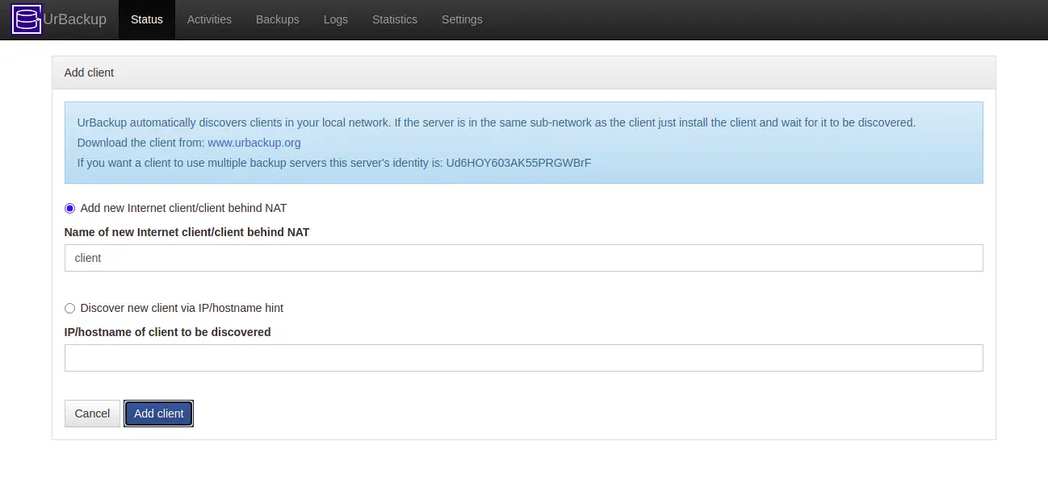Go to the Backups tab
Screen dimensions: 1048x482
[x=278, y=19]
